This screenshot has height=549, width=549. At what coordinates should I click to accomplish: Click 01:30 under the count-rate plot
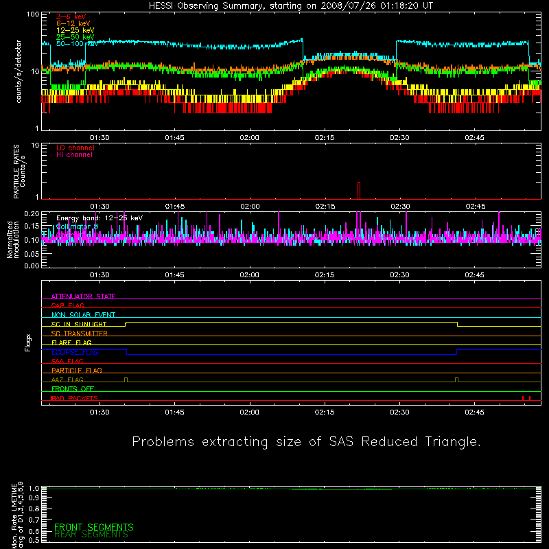point(100,138)
